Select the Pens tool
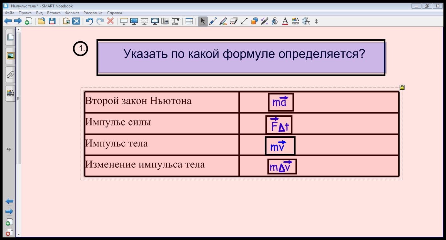 213,21
